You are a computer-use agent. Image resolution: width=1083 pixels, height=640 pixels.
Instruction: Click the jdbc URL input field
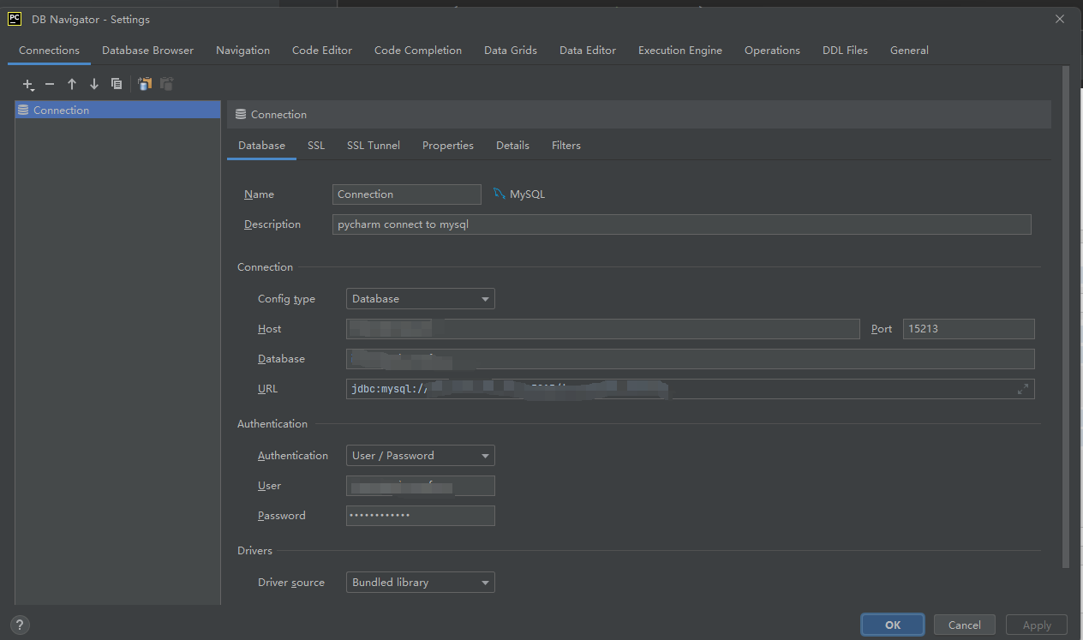(x=691, y=389)
